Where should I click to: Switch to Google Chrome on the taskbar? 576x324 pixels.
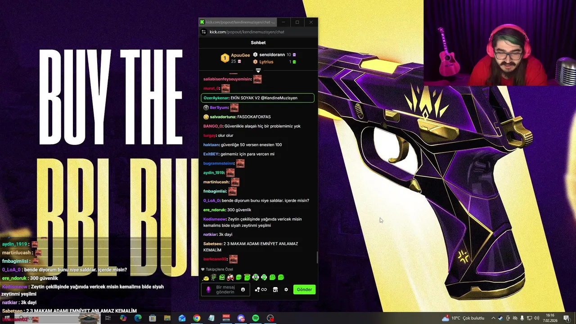tap(197, 318)
